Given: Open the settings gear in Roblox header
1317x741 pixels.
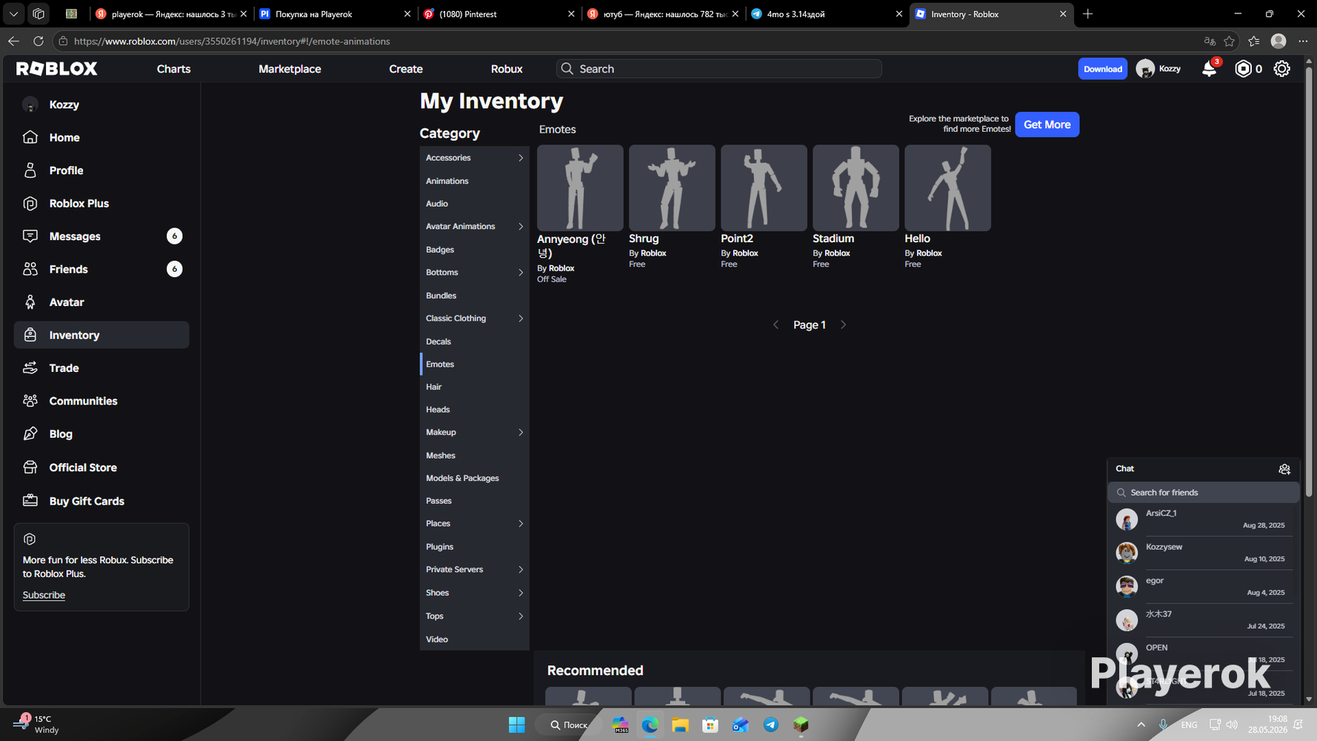Looking at the screenshot, I should [x=1281, y=69].
